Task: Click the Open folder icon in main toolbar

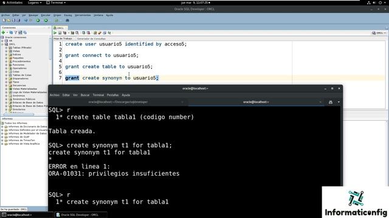Action: 9,21
